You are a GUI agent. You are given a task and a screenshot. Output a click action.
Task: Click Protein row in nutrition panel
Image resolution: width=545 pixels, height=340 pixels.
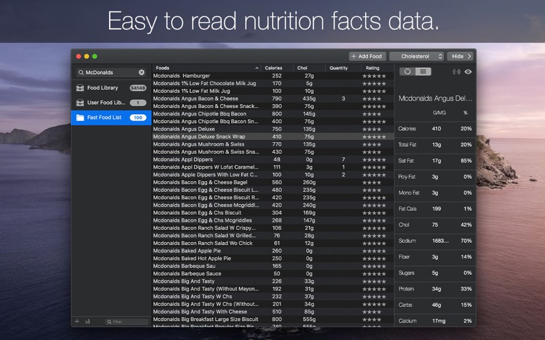coord(435,289)
